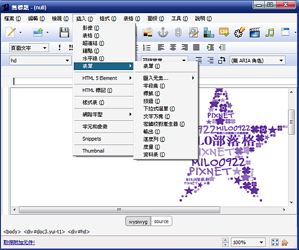Open the 表格 menu

132,18
